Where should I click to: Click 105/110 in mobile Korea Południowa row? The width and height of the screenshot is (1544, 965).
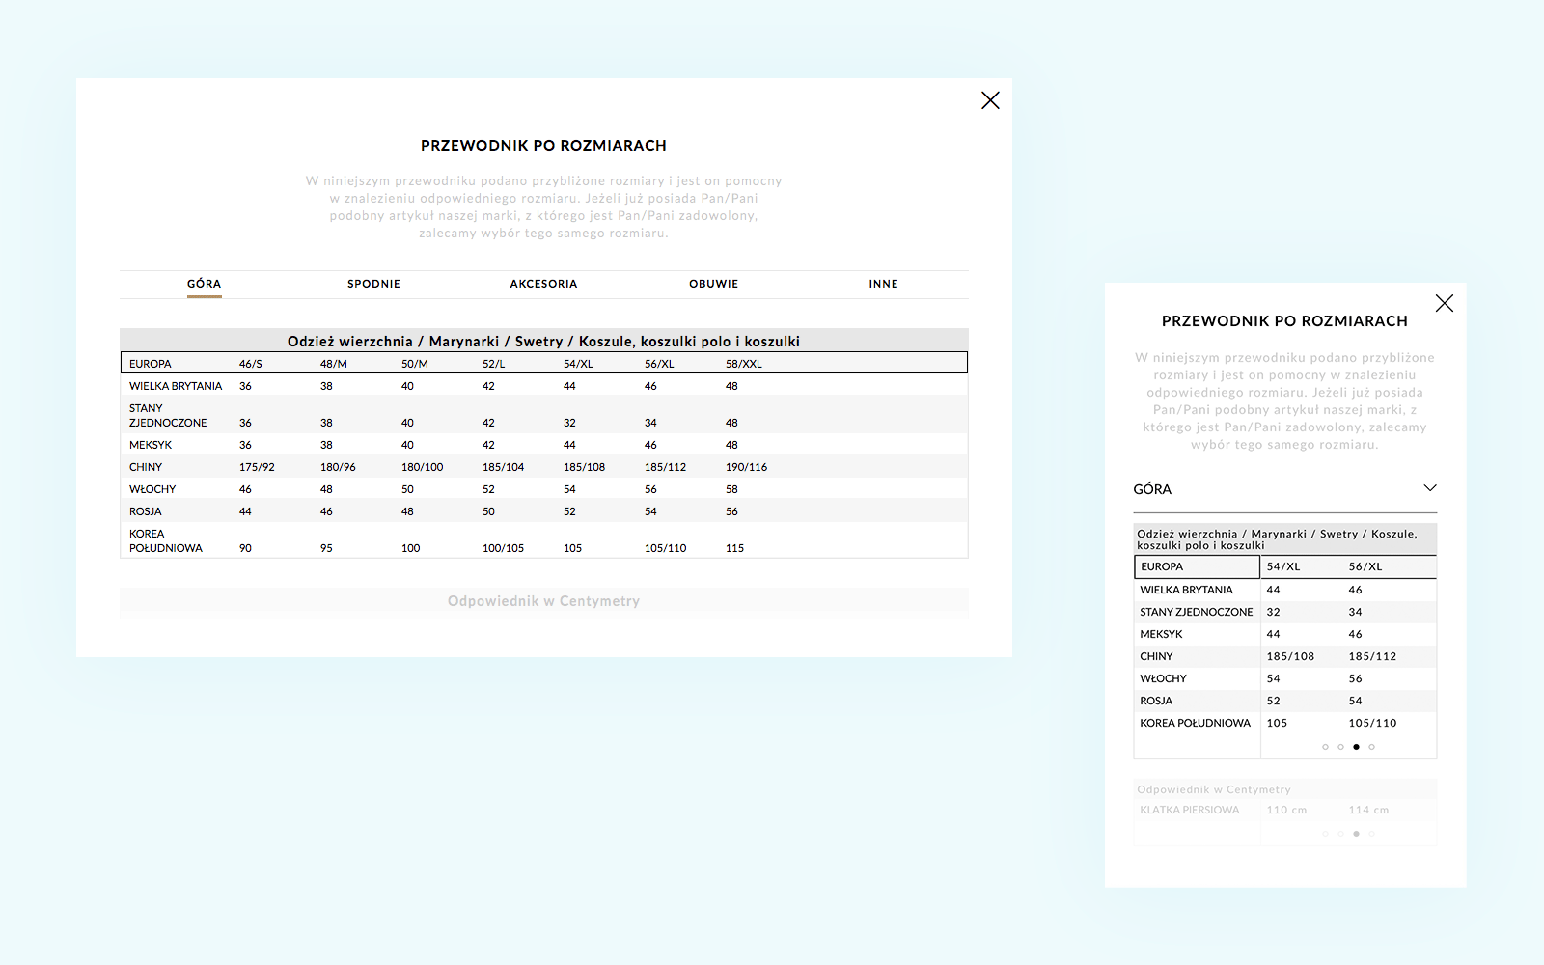[1373, 723]
